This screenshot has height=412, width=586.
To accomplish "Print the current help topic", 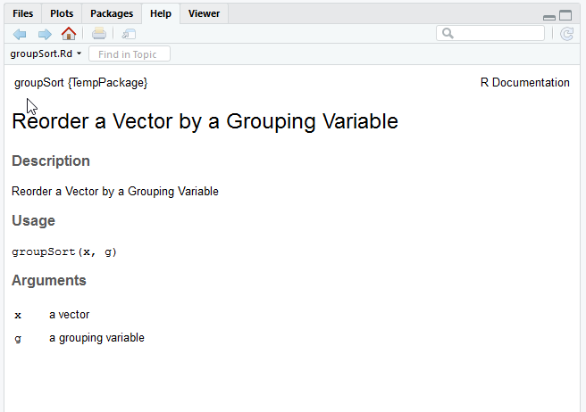I will [99, 34].
